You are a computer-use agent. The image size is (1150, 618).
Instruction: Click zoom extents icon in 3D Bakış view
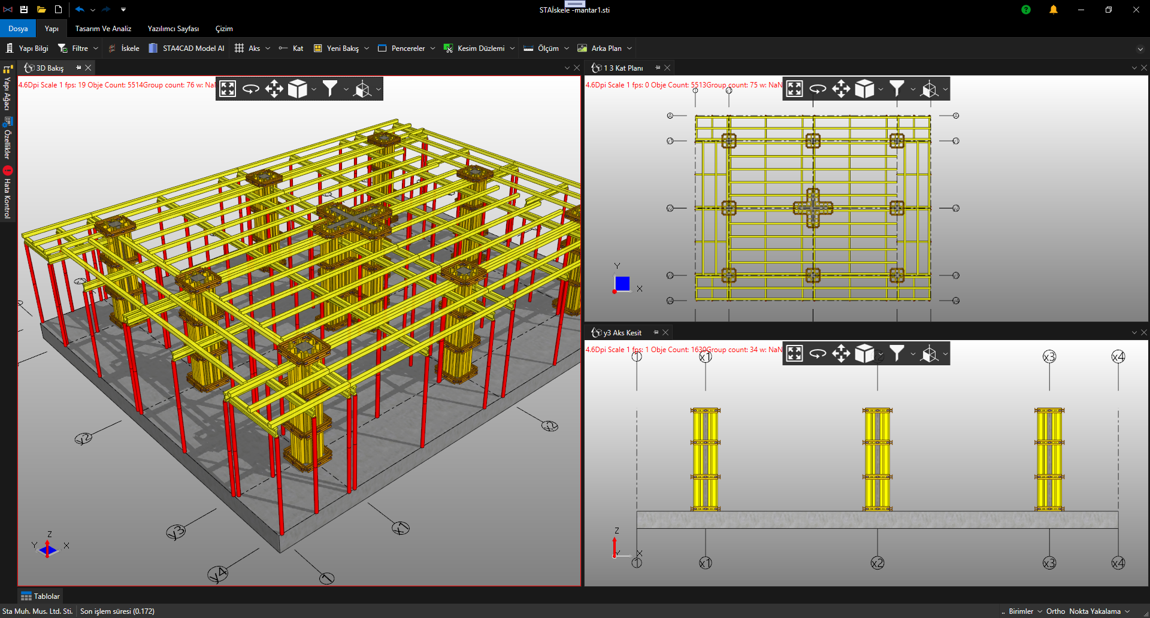click(x=228, y=89)
